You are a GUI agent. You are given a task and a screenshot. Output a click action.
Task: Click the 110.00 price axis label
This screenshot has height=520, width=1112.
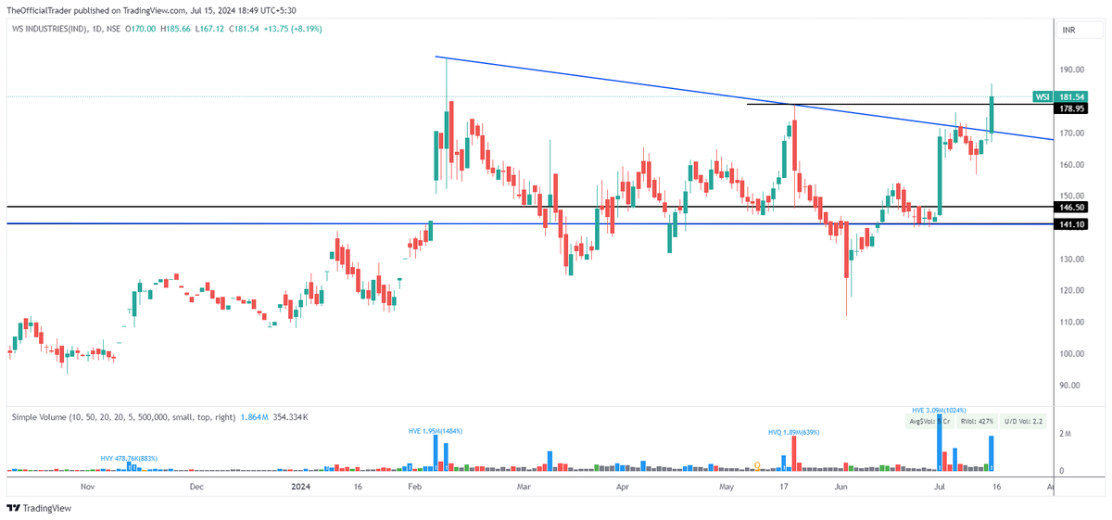1073,322
